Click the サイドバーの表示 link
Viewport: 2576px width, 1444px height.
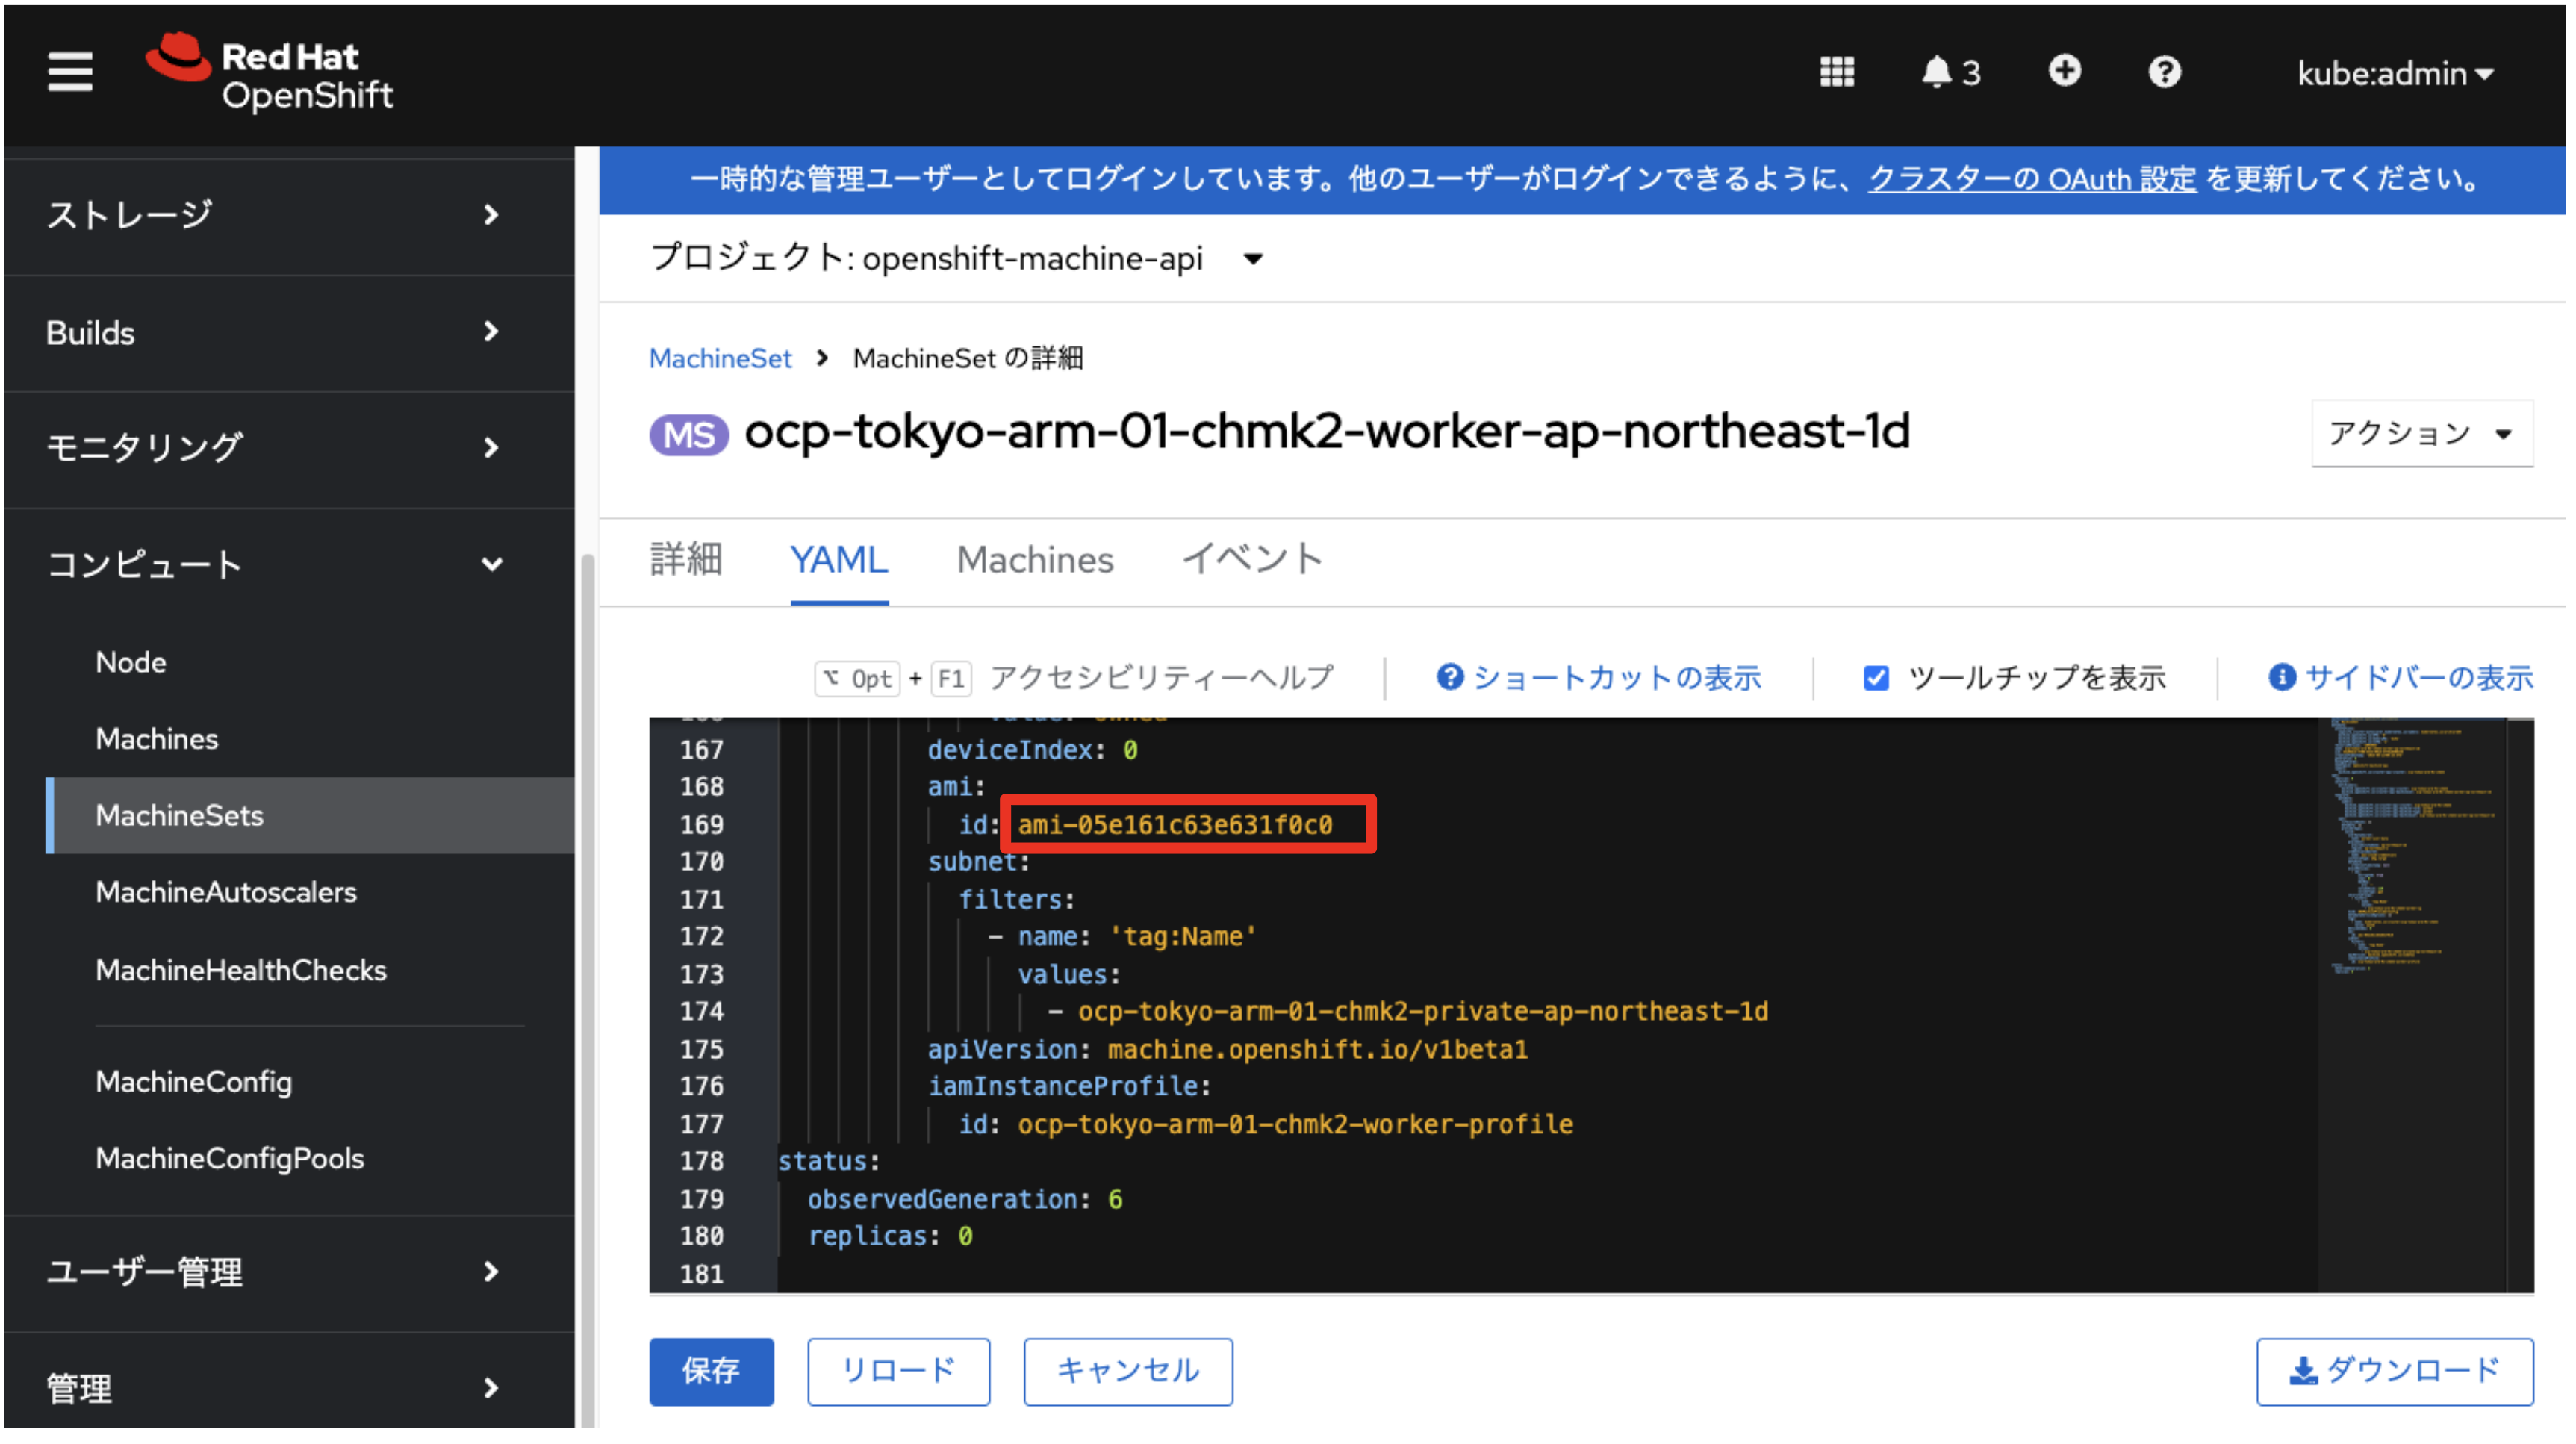click(x=2400, y=678)
